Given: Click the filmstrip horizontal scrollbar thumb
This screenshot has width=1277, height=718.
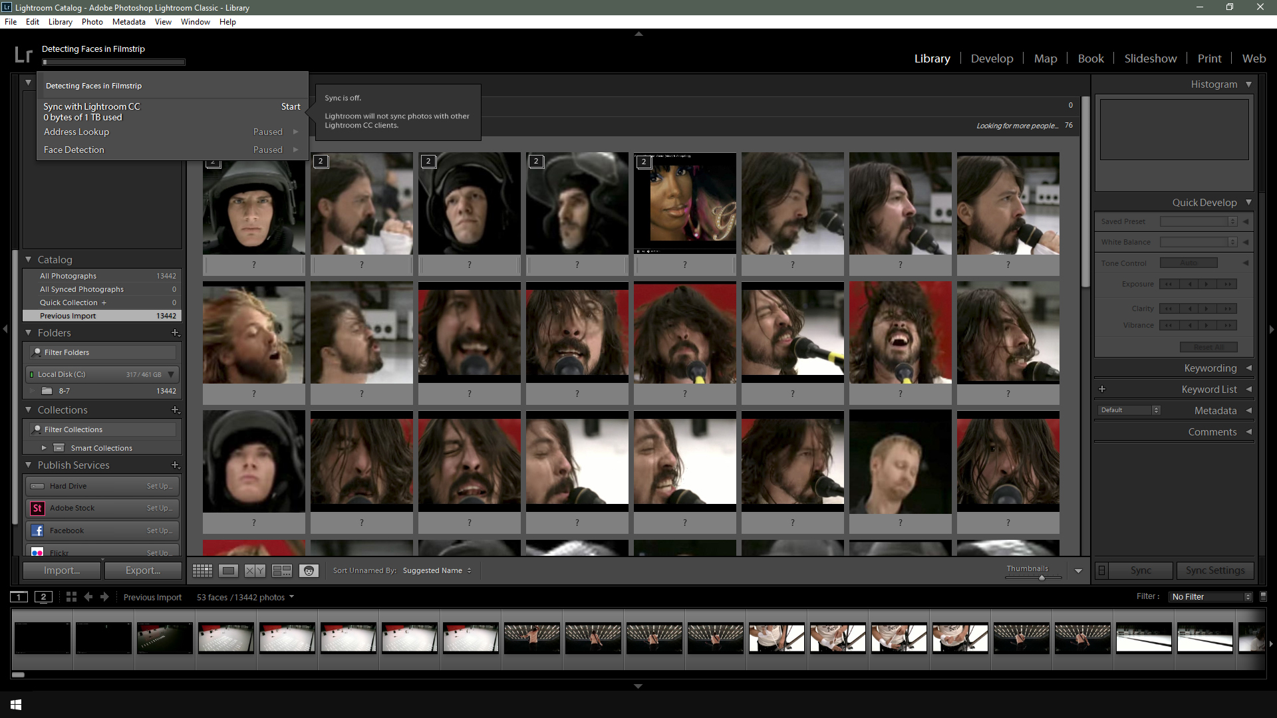Looking at the screenshot, I should 19,675.
